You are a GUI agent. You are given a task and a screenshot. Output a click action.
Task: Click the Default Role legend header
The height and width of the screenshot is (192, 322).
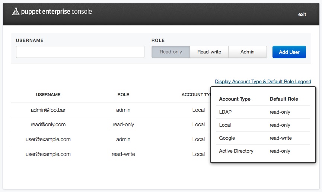[x=284, y=99]
